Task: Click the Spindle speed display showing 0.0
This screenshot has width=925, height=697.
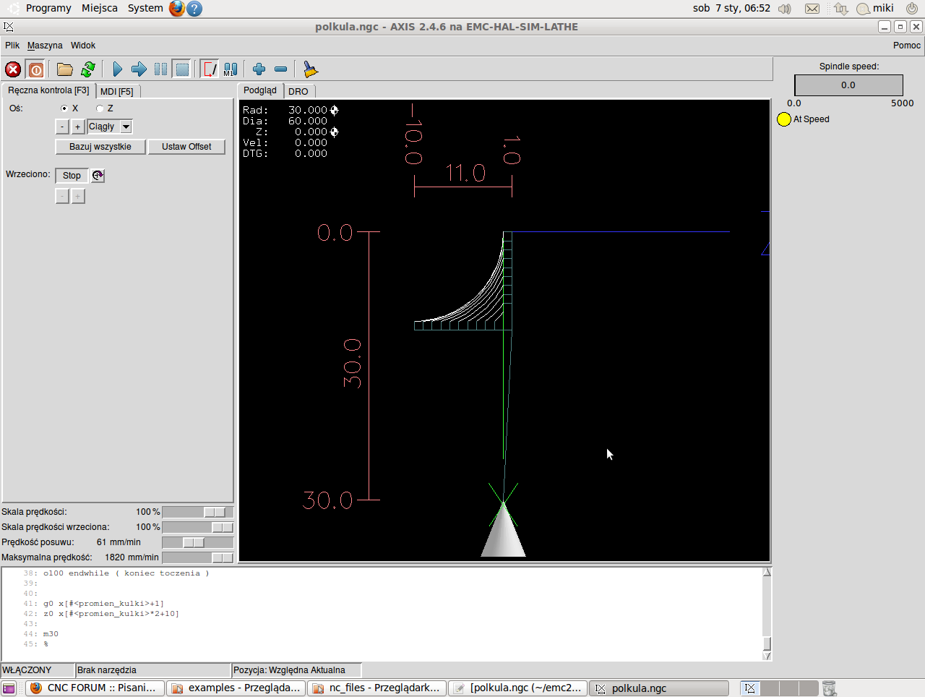Action: [x=848, y=85]
